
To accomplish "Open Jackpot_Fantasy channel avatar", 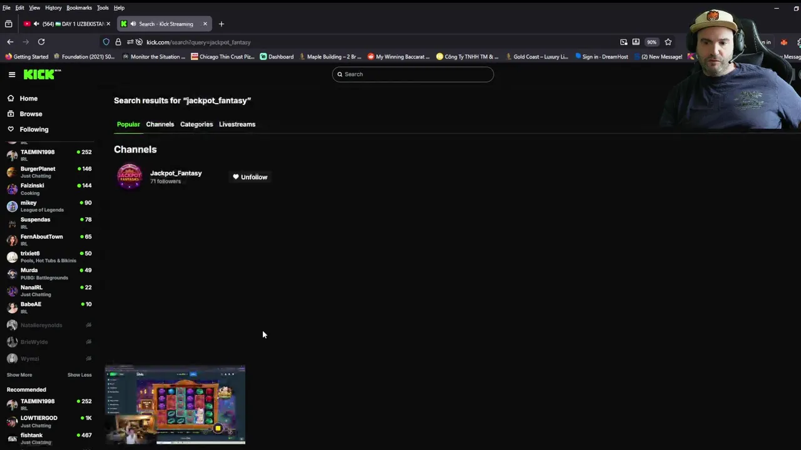I will point(130,177).
